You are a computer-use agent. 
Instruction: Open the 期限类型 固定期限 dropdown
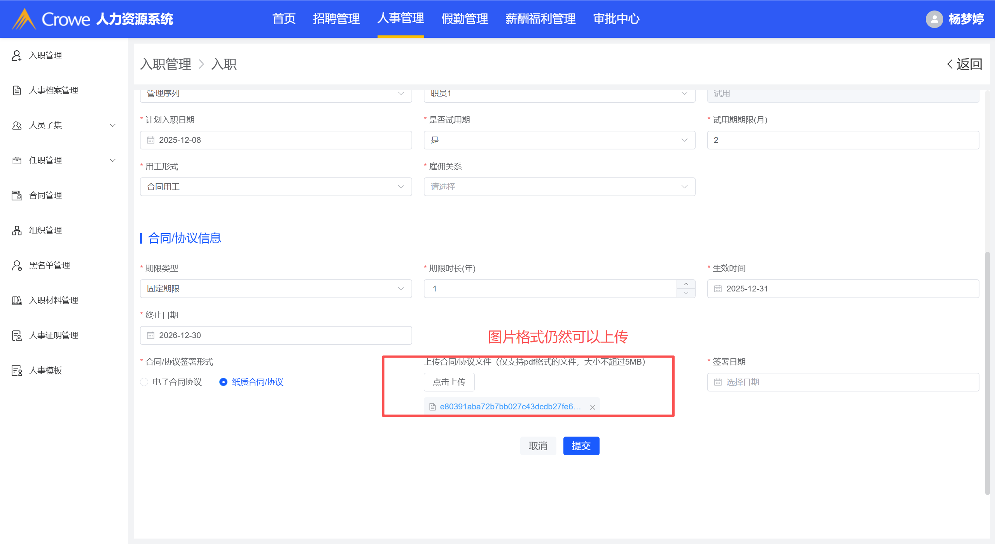pos(276,289)
